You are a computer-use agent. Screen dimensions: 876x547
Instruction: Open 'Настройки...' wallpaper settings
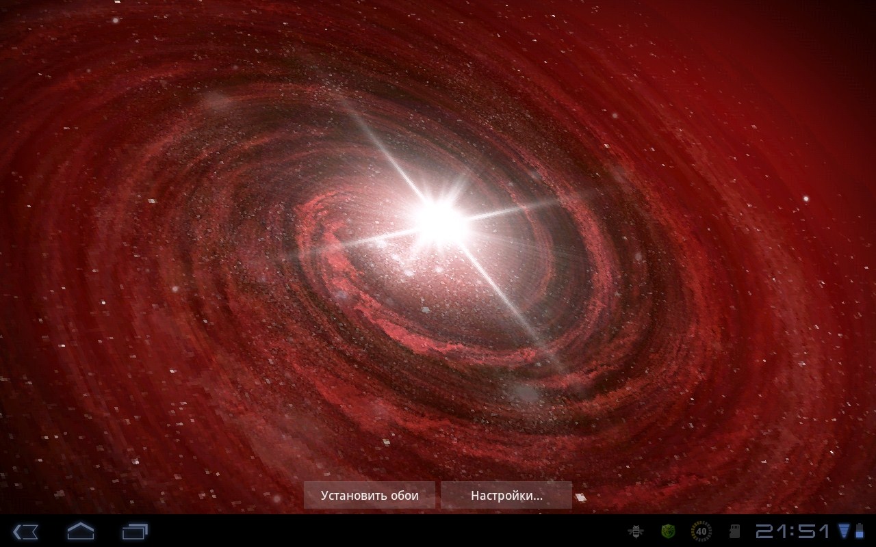pos(506,495)
